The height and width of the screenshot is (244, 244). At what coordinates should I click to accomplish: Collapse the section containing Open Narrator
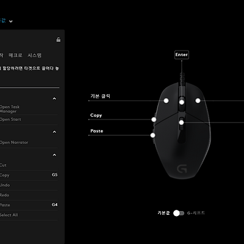54,132
